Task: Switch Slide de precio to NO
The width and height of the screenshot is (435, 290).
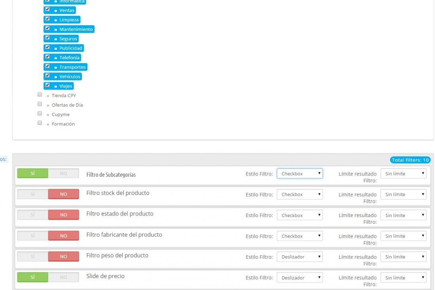Action: pyautogui.click(x=64, y=277)
